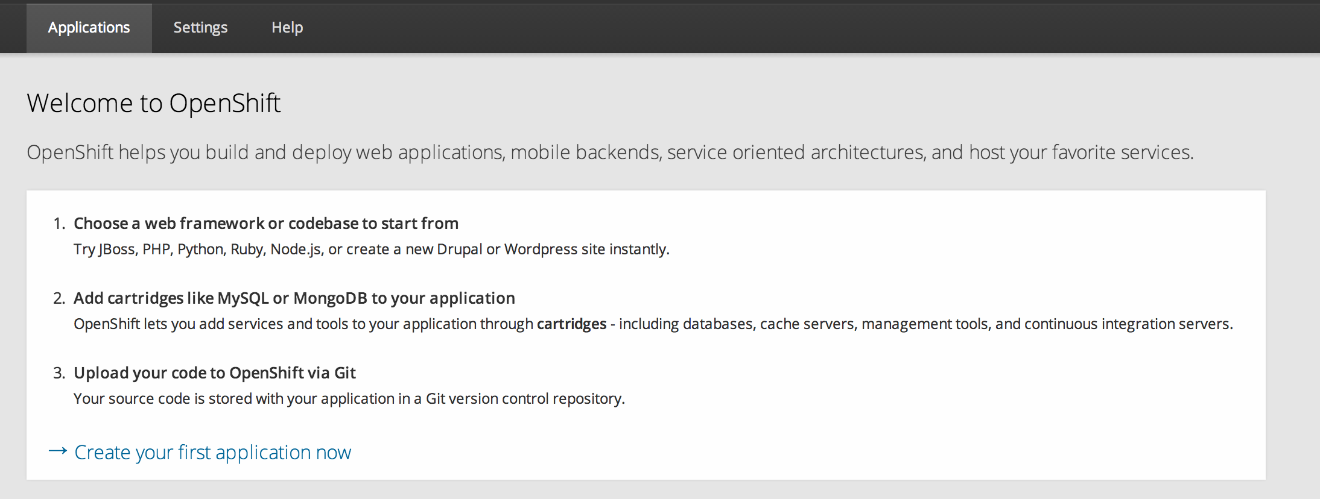The height and width of the screenshot is (499, 1320).
Task: Click the OpenShift intro paragraph under the heading
Action: click(609, 152)
